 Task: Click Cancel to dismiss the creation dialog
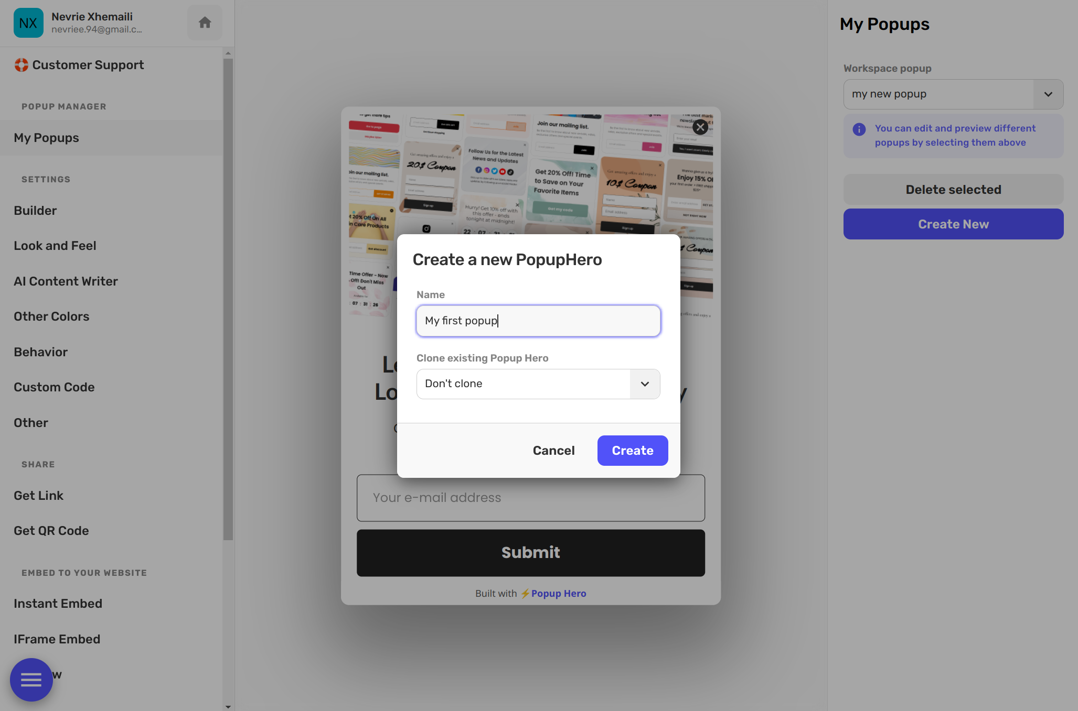point(554,450)
